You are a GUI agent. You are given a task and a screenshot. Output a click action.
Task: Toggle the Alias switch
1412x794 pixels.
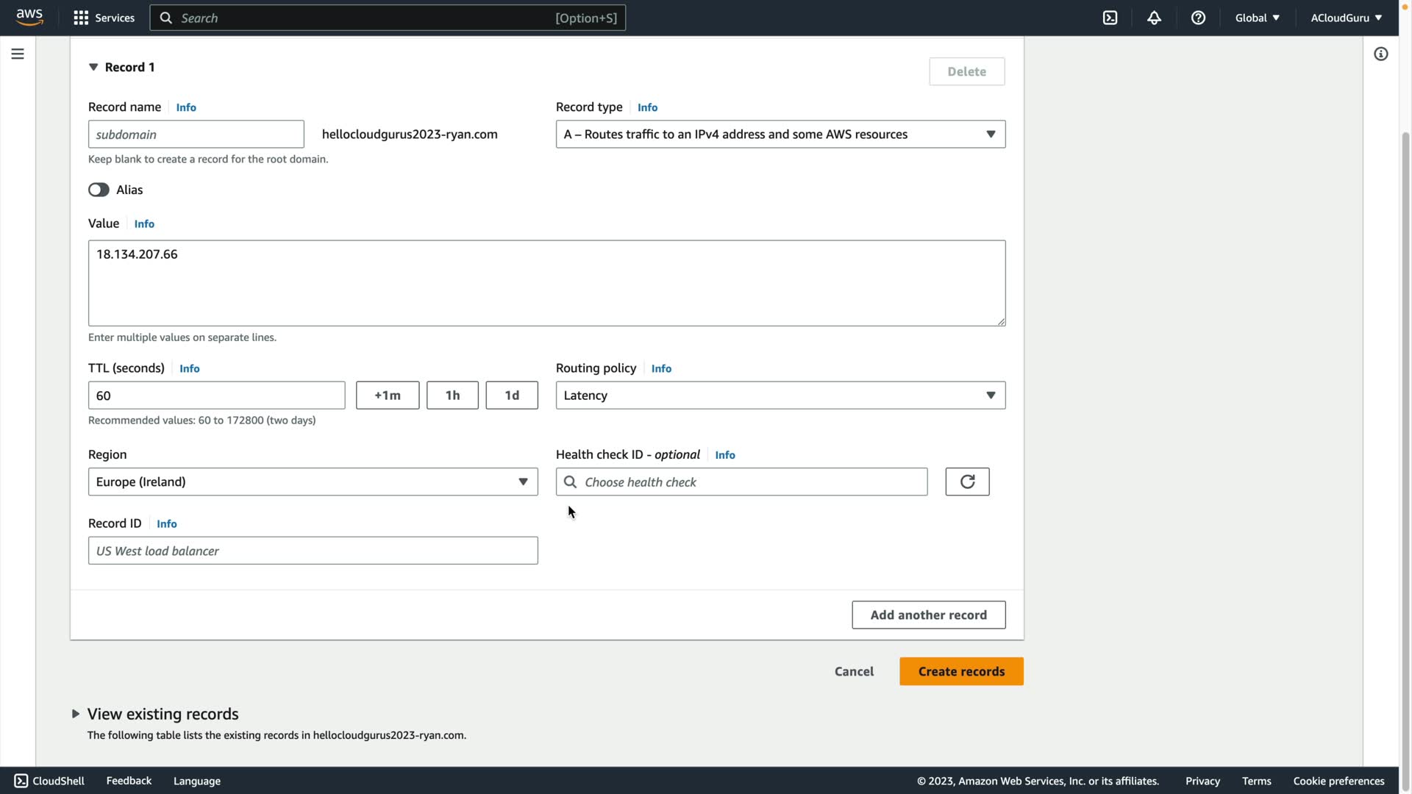coord(99,190)
